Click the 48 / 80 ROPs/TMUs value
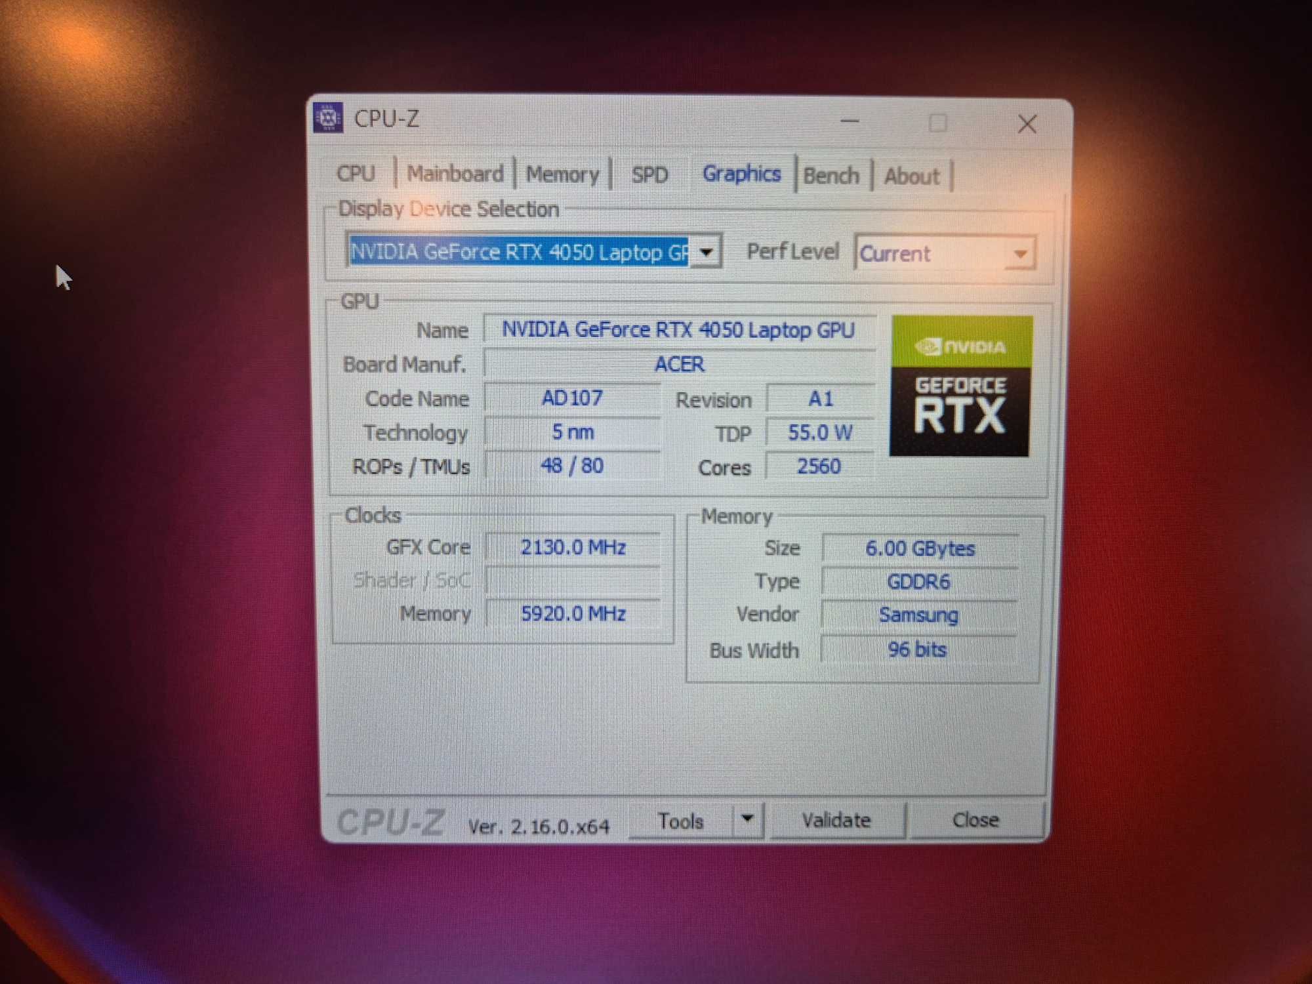The image size is (1312, 984). click(572, 466)
